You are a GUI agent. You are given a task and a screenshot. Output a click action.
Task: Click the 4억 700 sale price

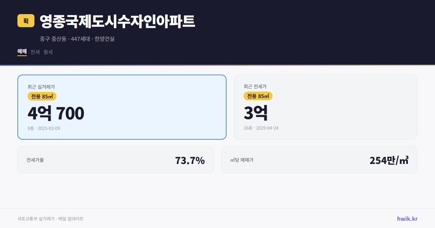coord(56,113)
